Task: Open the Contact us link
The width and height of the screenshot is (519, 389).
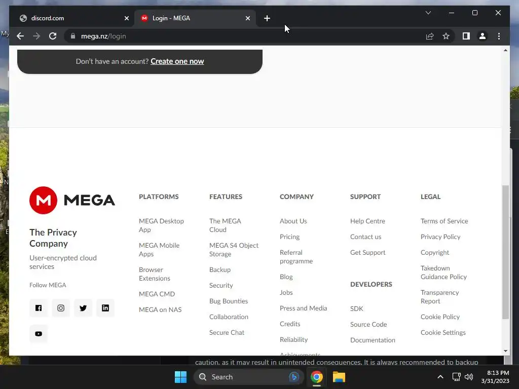Action: [x=366, y=237]
